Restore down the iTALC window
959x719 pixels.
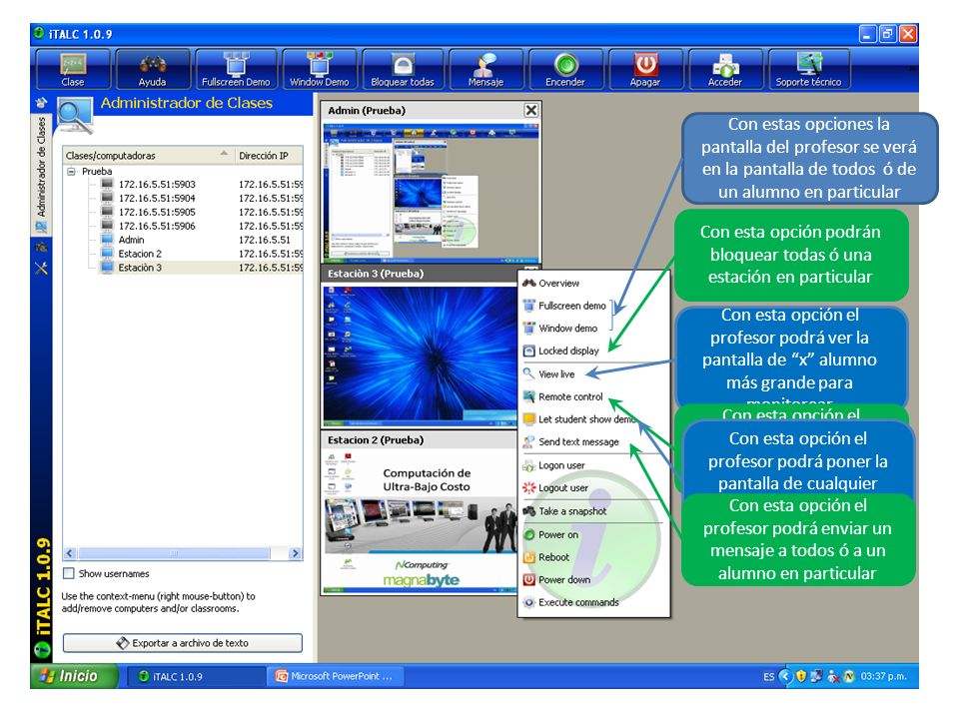point(887,34)
